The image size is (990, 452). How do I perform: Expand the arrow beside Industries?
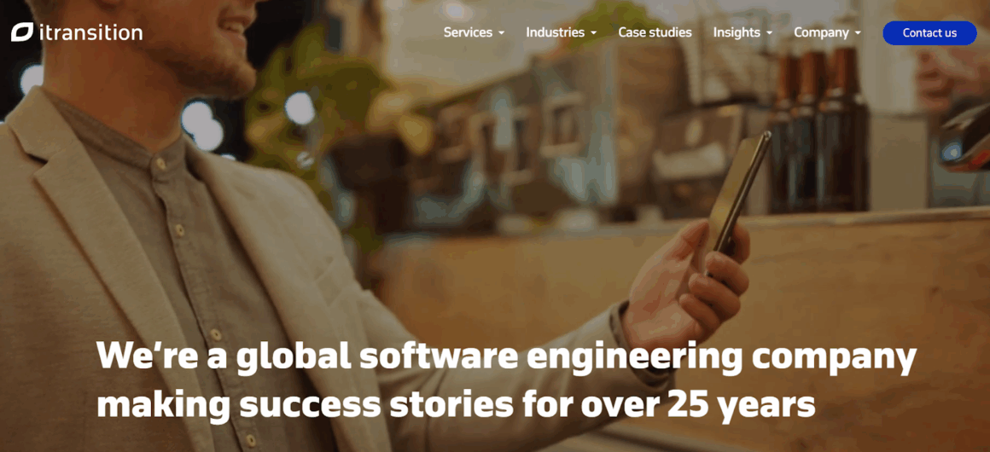[593, 33]
